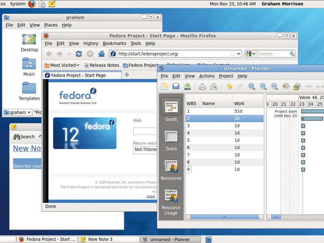This screenshot has height=243, width=324.
Task: Click the Search button in note window
Action: 24,137
